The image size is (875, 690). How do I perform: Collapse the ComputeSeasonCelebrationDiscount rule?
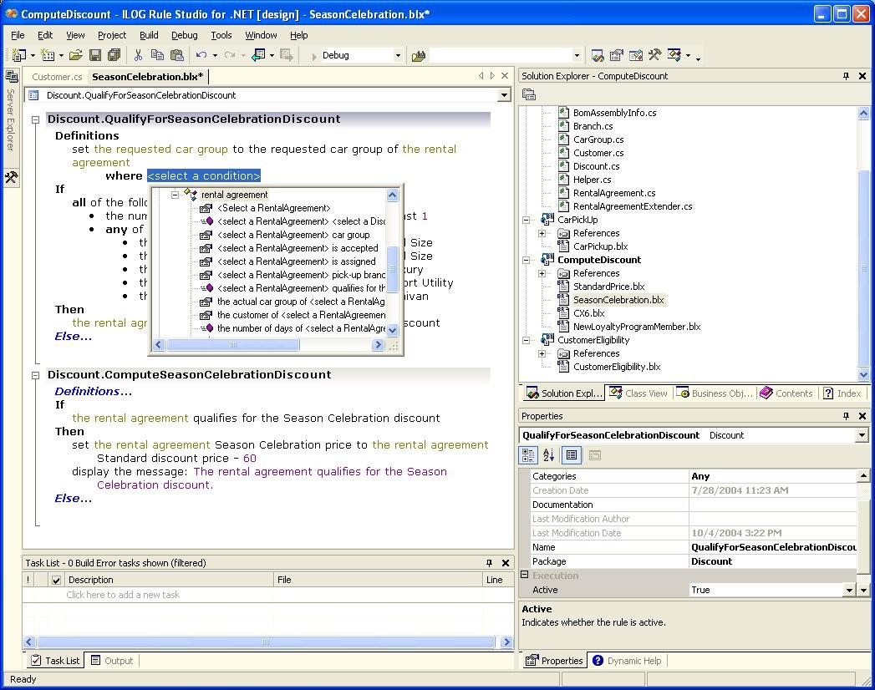click(x=35, y=375)
